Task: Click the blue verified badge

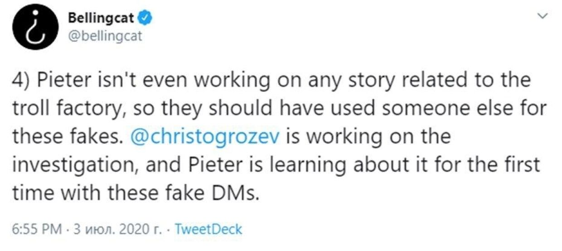Action: point(144,18)
